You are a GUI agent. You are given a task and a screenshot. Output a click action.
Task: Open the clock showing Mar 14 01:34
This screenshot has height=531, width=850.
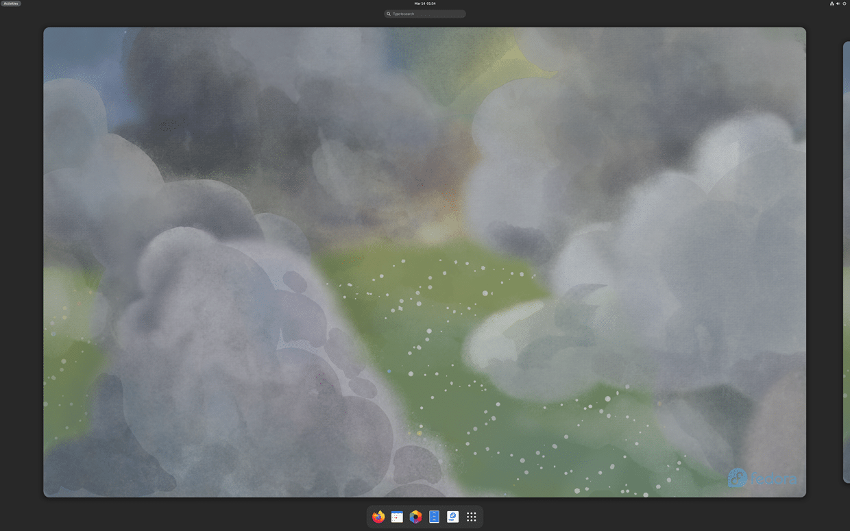[x=425, y=3]
